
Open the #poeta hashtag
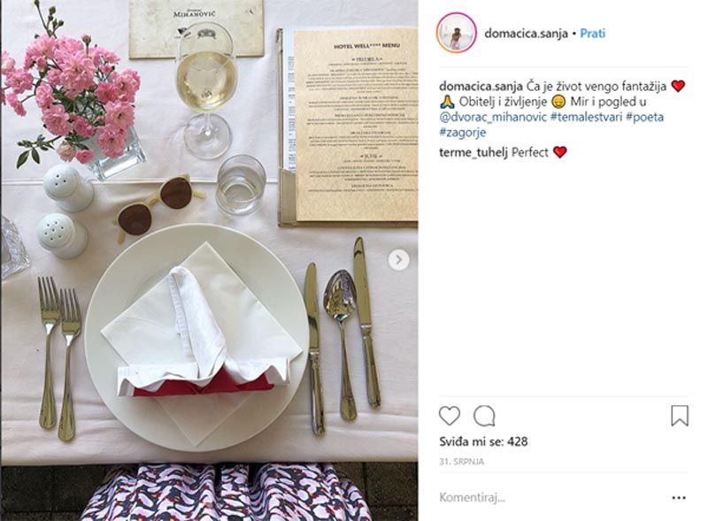click(x=645, y=117)
